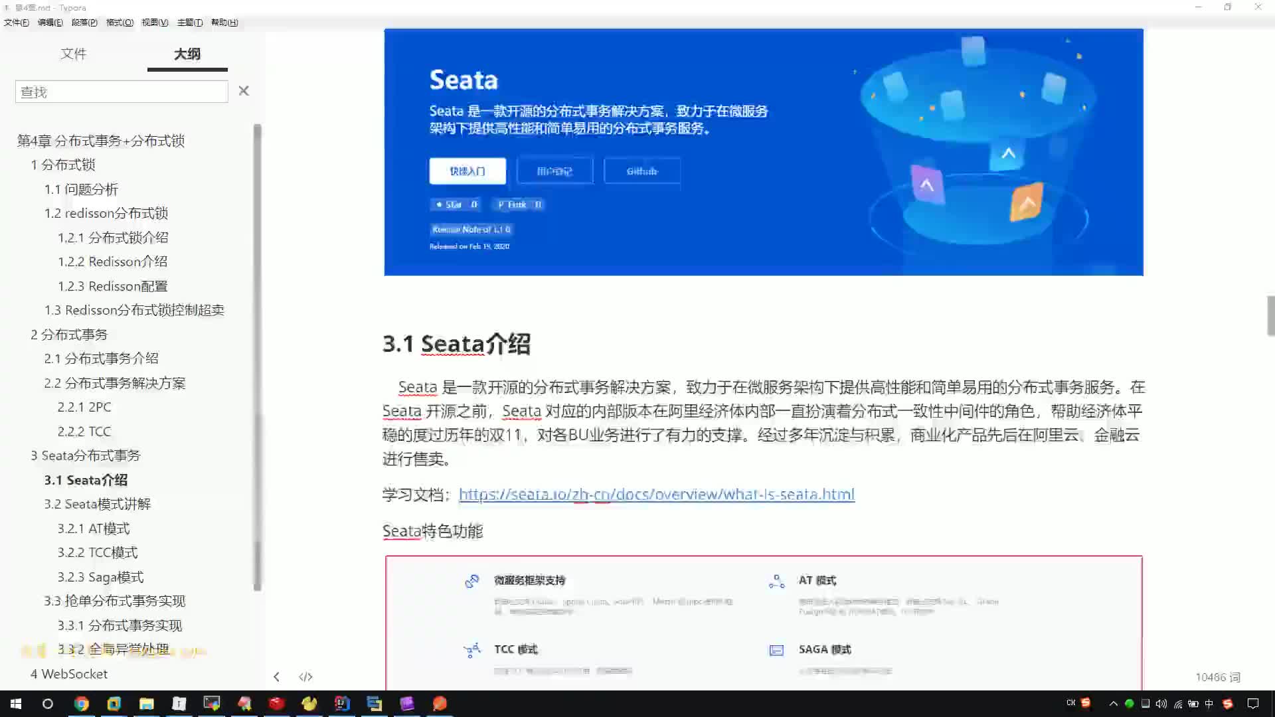Open the red cube app in taskbar
The image size is (1275, 717).
tap(277, 704)
